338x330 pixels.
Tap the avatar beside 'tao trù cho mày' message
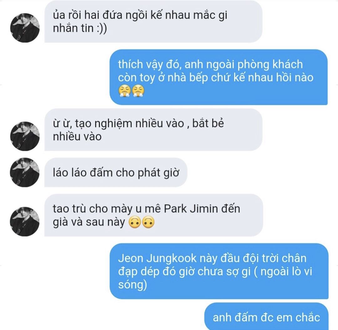coord(25,221)
